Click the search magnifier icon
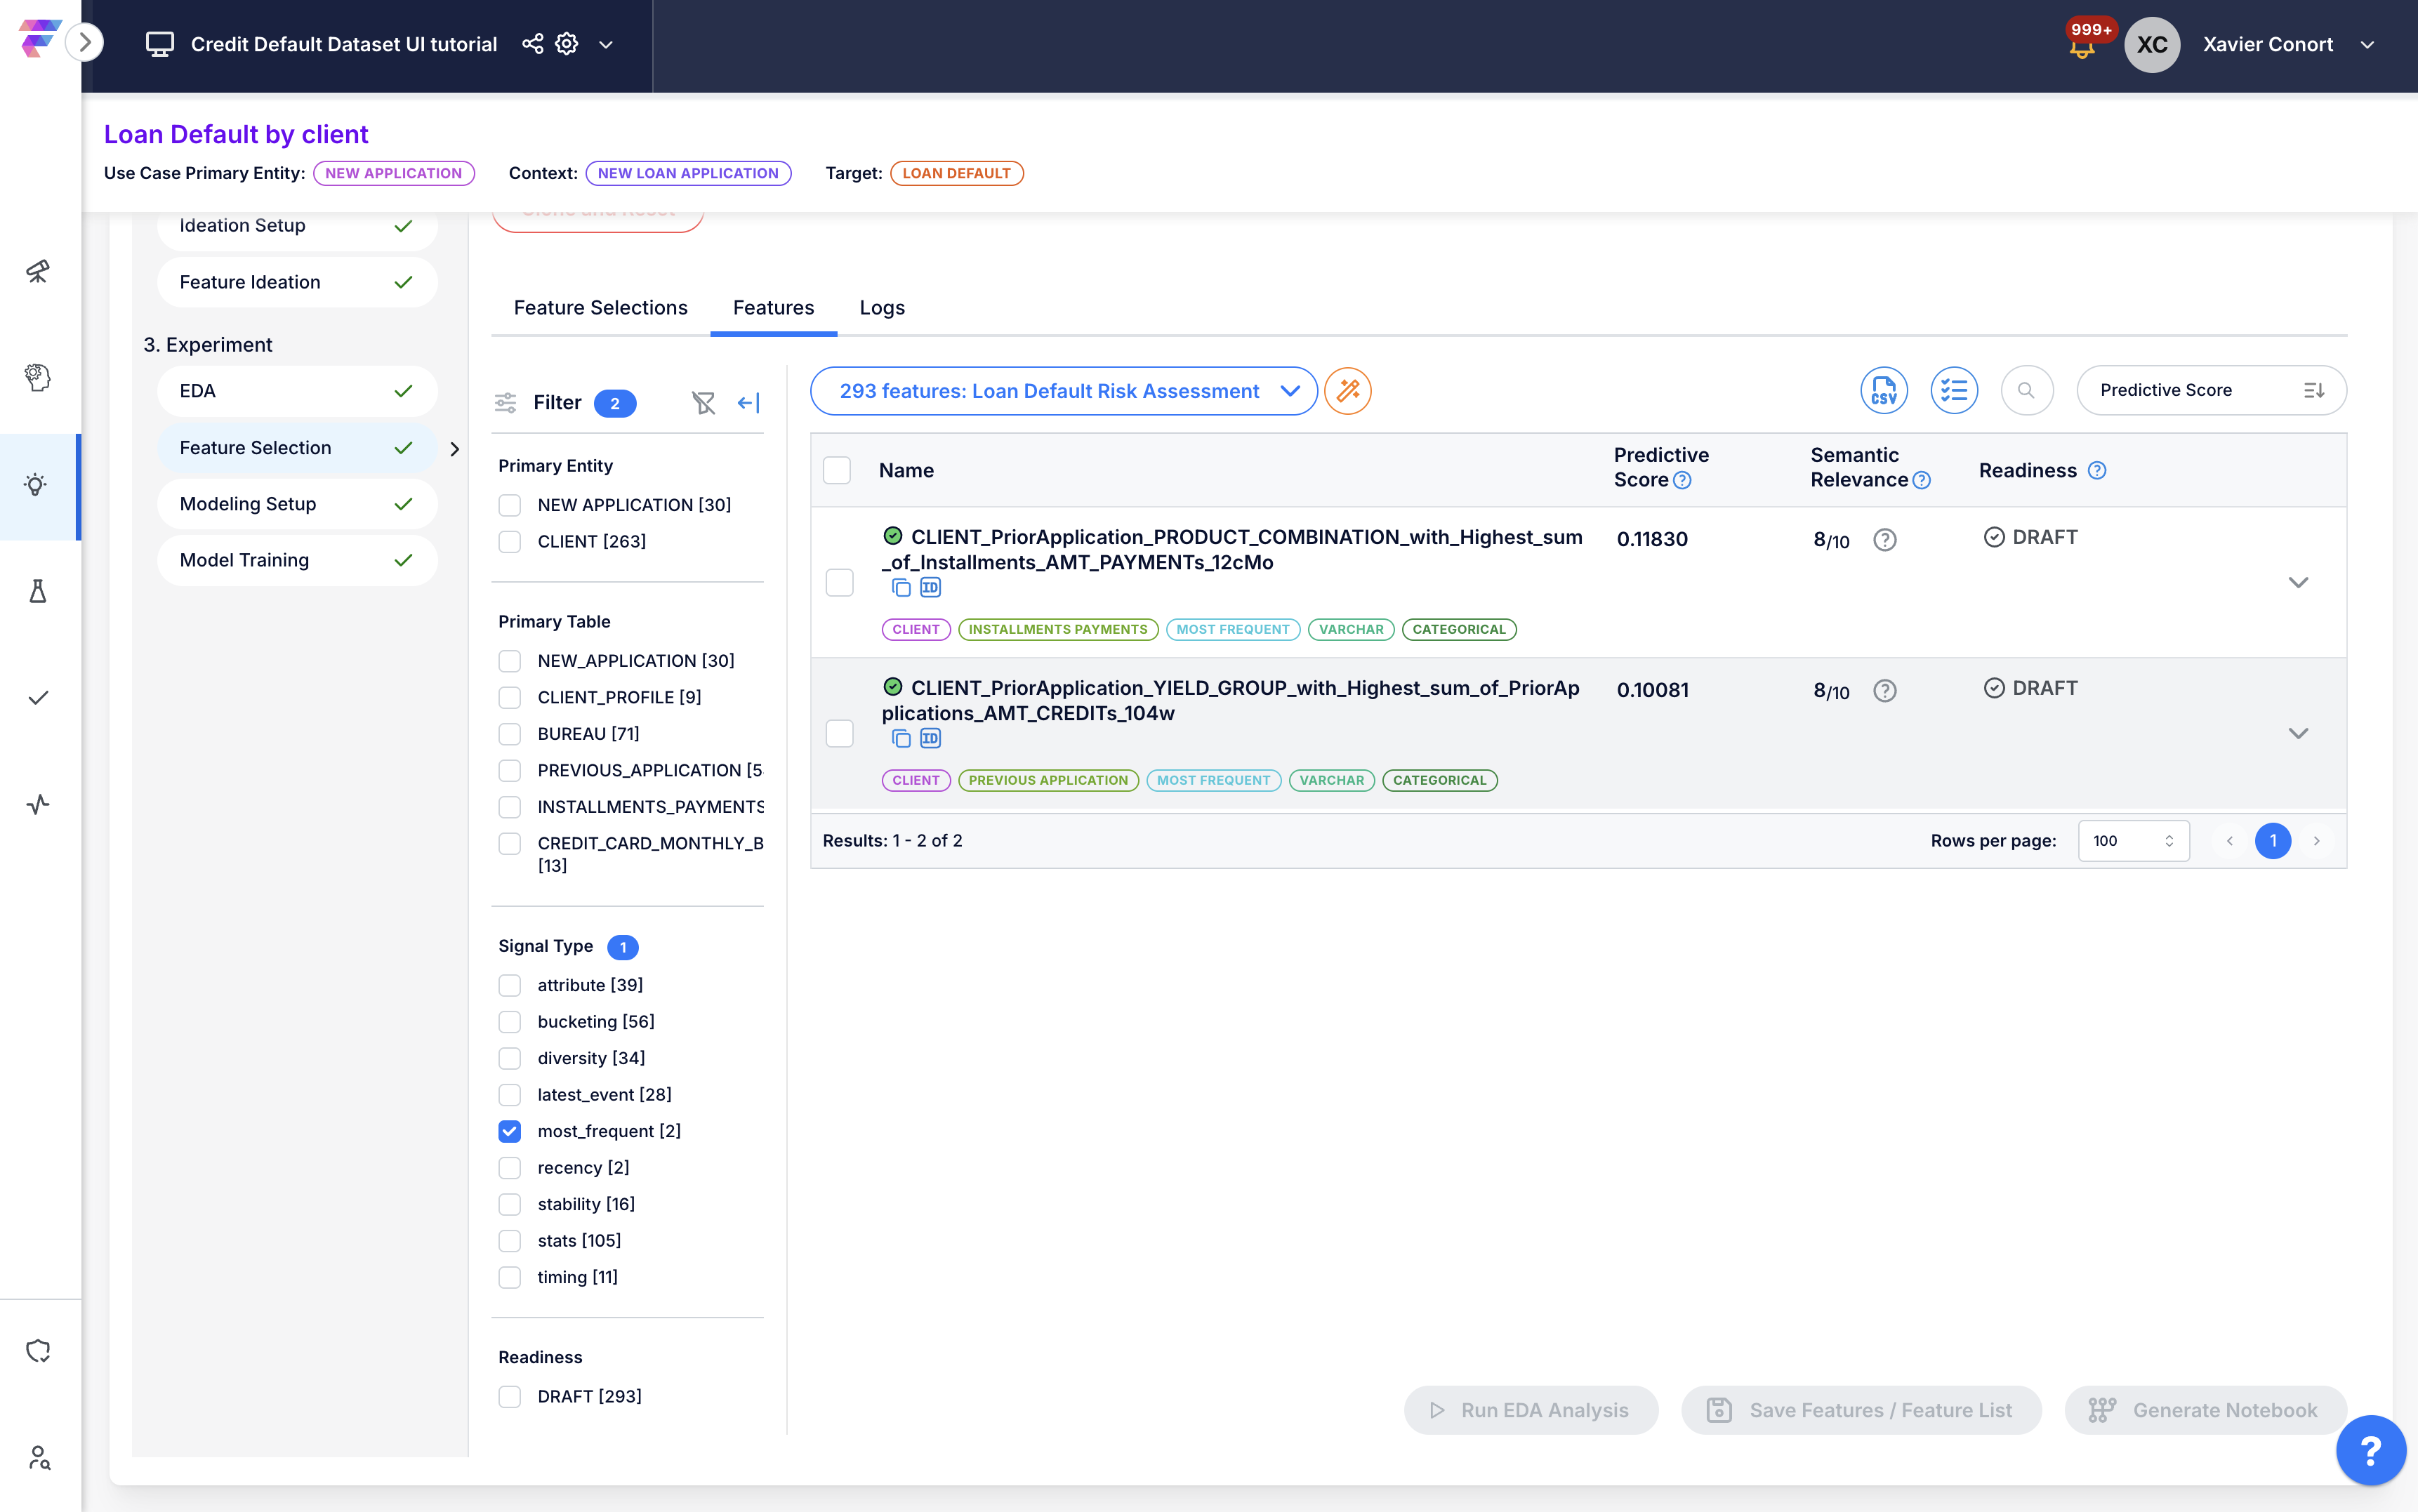 [2026, 390]
